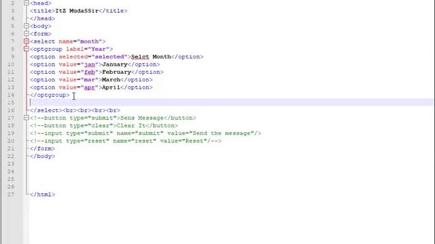Click line number 23 in the margin
The width and height of the screenshot is (435, 244).
[11, 164]
